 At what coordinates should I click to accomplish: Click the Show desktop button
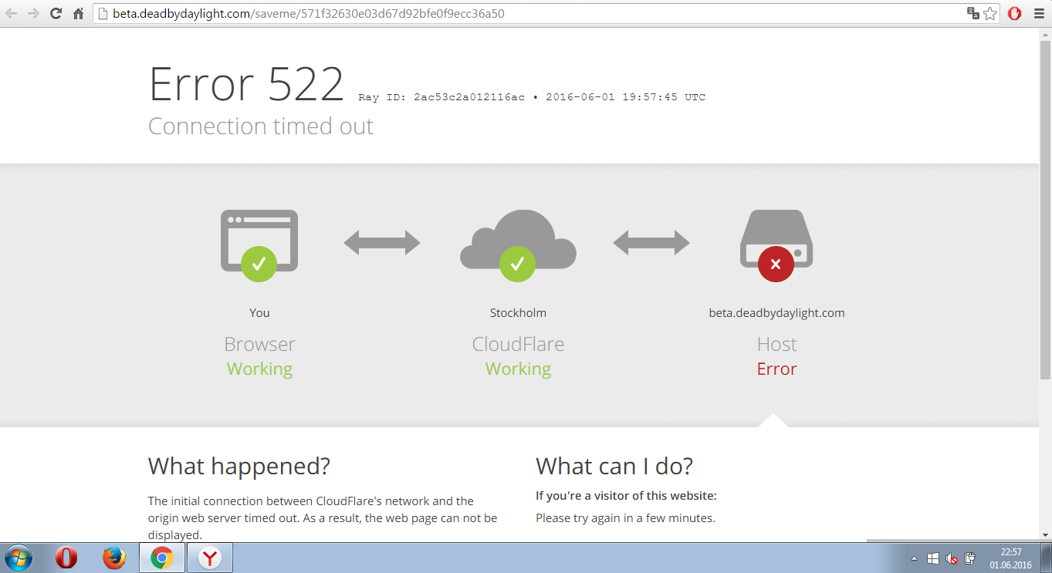[x=1046, y=558]
